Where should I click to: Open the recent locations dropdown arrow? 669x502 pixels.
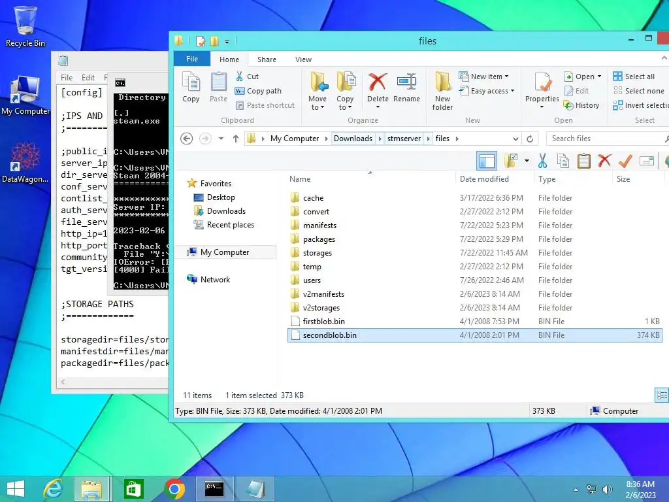click(x=221, y=139)
